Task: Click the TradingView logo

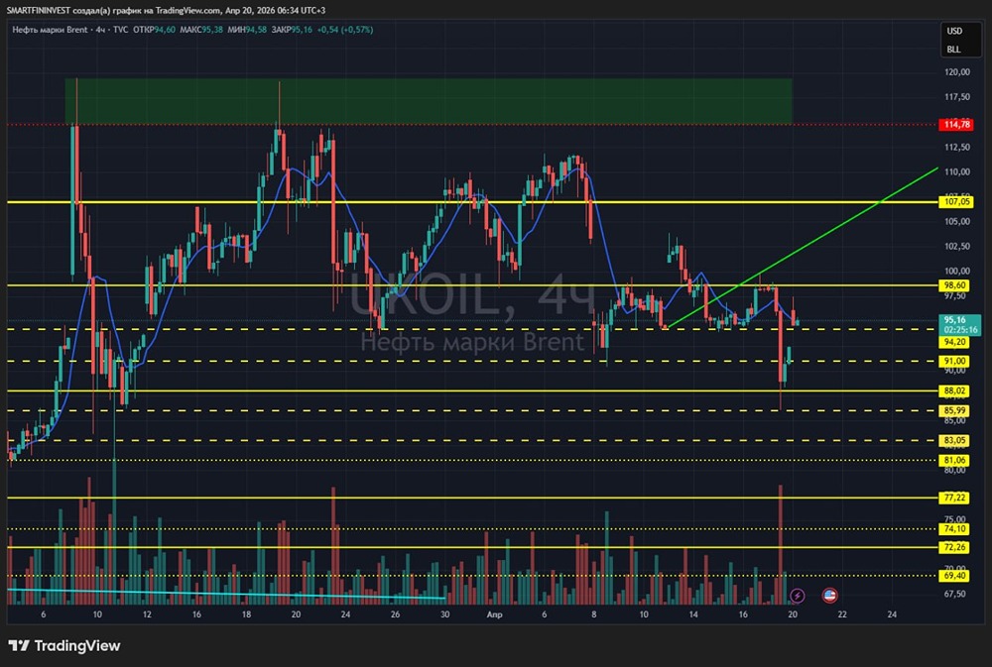Action: click(64, 646)
